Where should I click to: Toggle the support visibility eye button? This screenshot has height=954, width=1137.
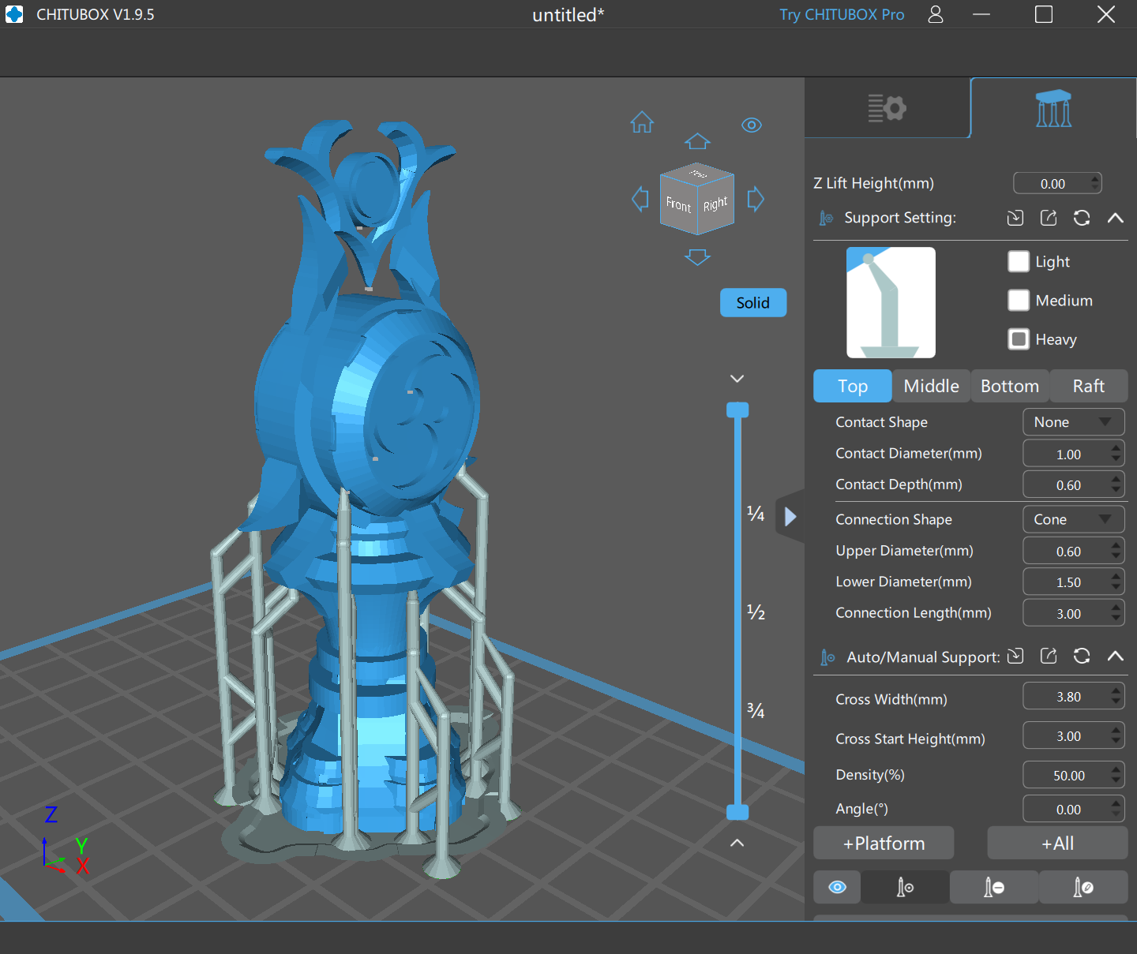(837, 887)
